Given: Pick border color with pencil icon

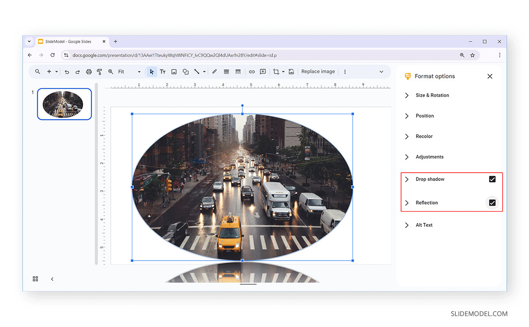Looking at the screenshot, I should (x=215, y=72).
